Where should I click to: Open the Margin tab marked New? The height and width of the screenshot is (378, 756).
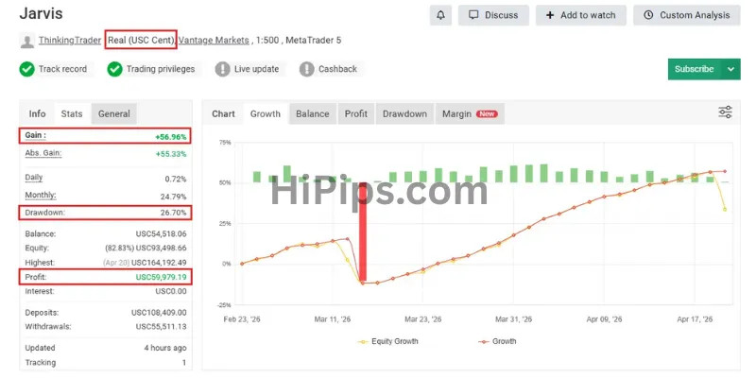coord(470,113)
